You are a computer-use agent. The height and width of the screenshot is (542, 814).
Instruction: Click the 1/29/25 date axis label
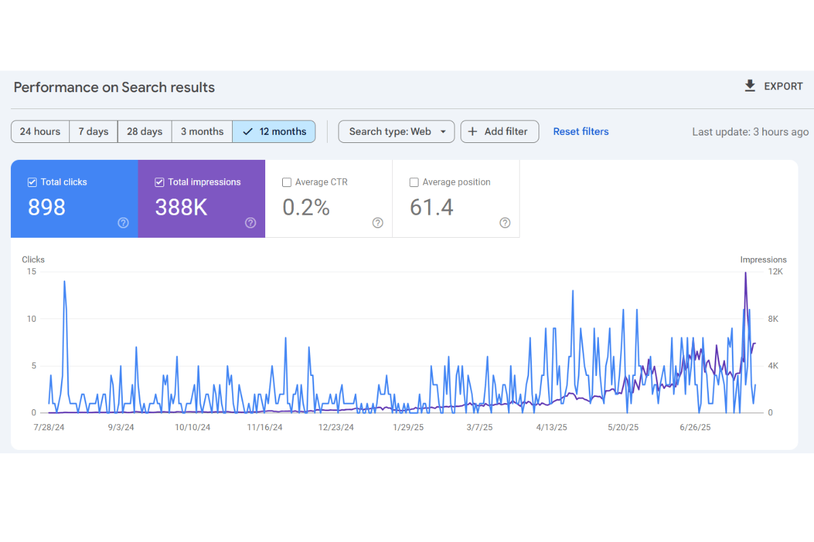coord(408,428)
